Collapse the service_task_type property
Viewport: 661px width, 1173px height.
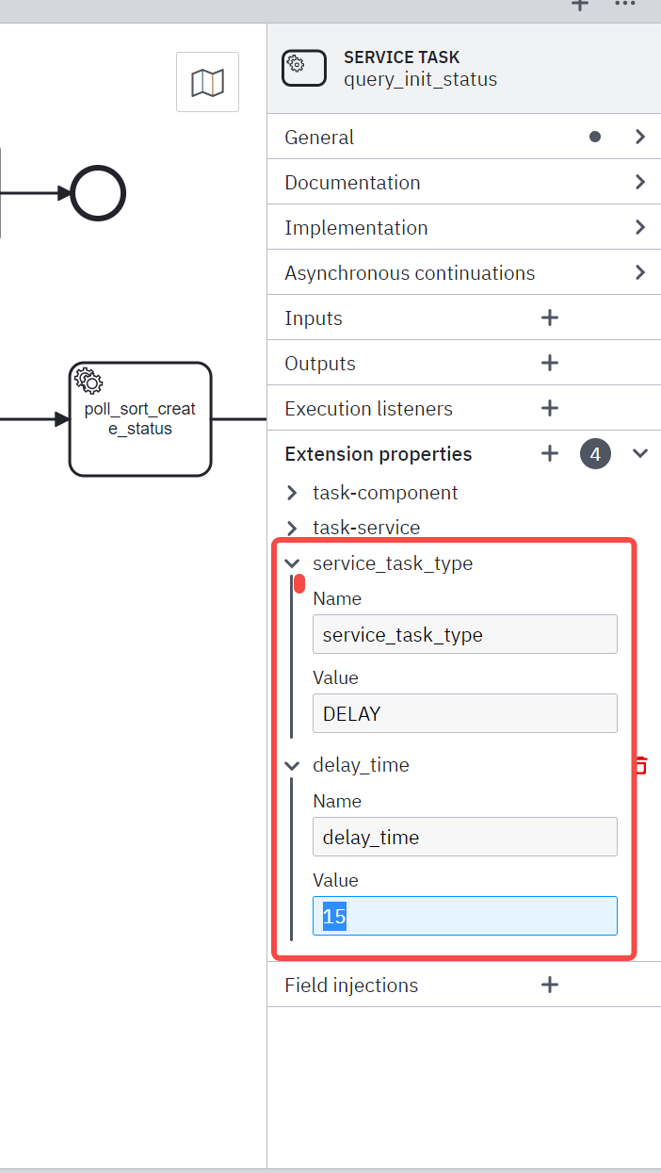pos(292,563)
